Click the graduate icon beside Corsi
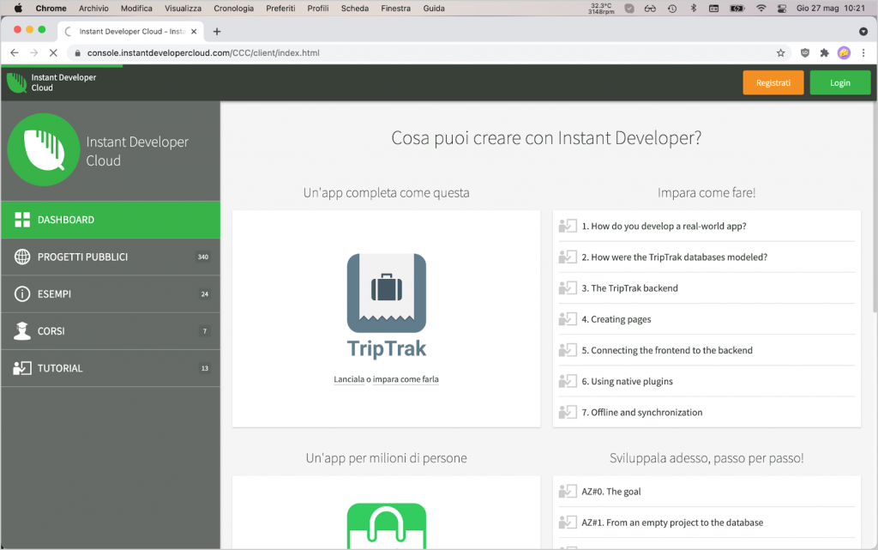878x550 pixels. (22, 331)
